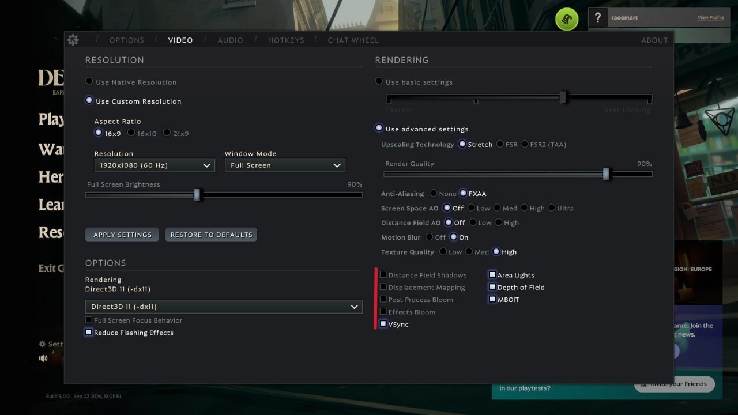Select Use Custom Resolution
This screenshot has width=738, height=415.
coord(89,100)
